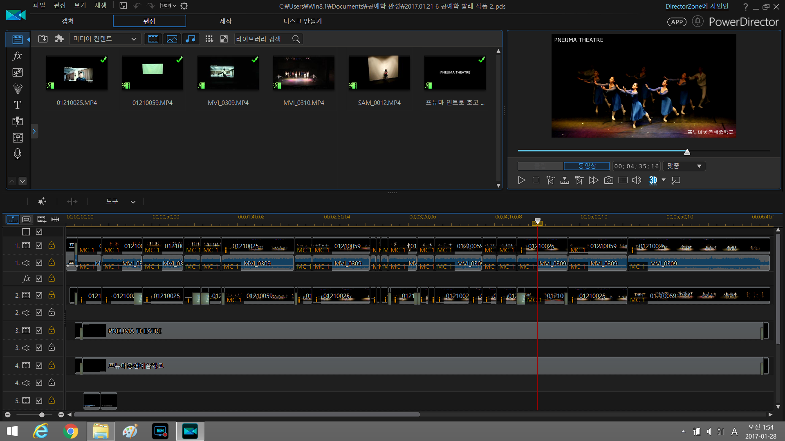Click the import media folder icon
Viewport: 785px width, 441px height.
coord(43,39)
